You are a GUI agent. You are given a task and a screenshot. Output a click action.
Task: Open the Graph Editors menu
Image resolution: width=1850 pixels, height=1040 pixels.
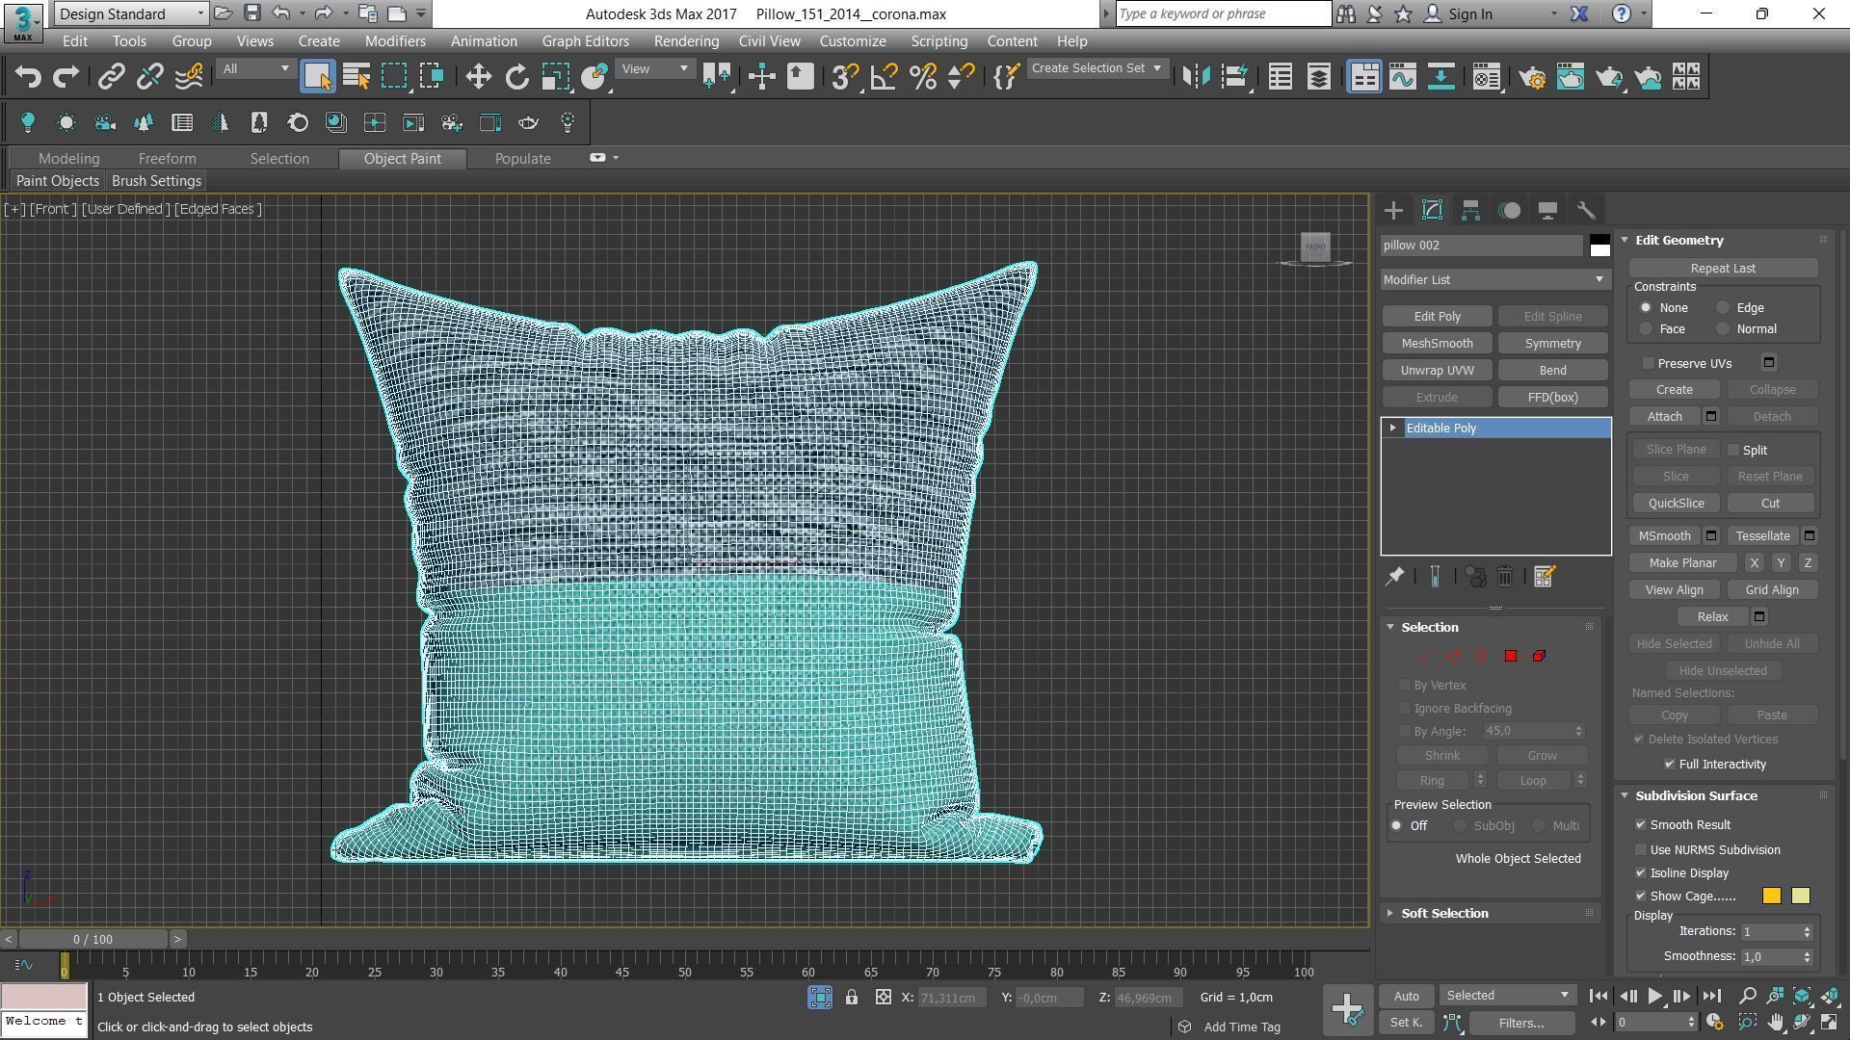[585, 41]
